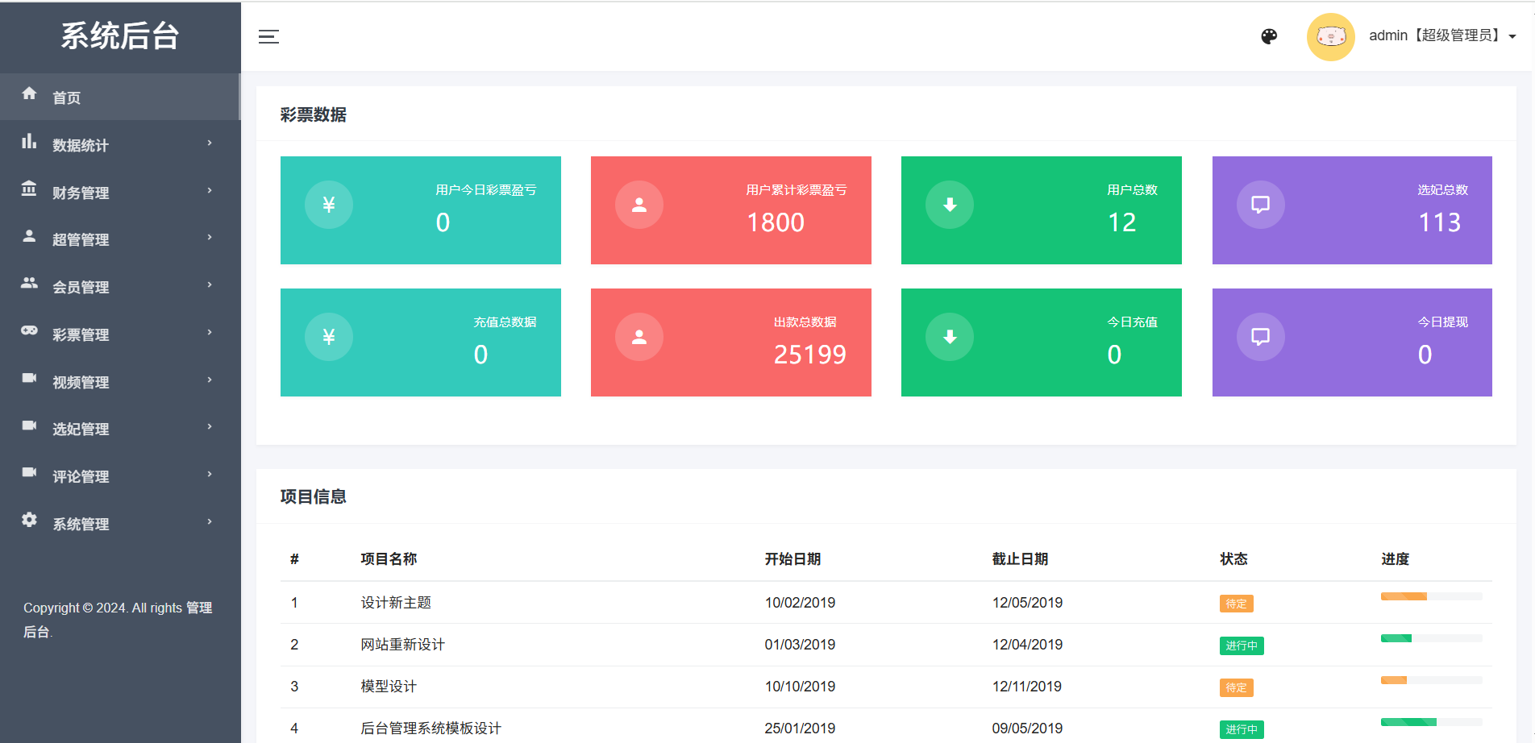Toggle the sidebar with hamburger menu icon
This screenshot has height=743, width=1535.
[x=268, y=36]
